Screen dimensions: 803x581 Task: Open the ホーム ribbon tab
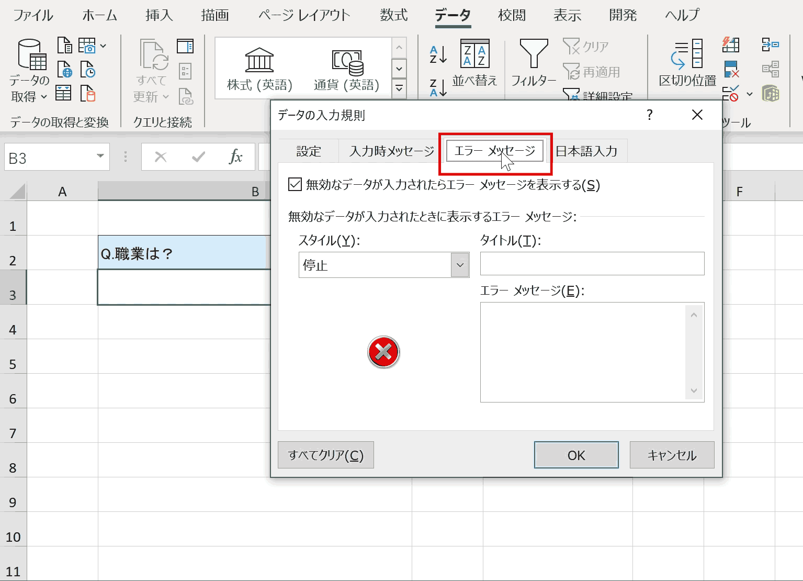coord(99,15)
